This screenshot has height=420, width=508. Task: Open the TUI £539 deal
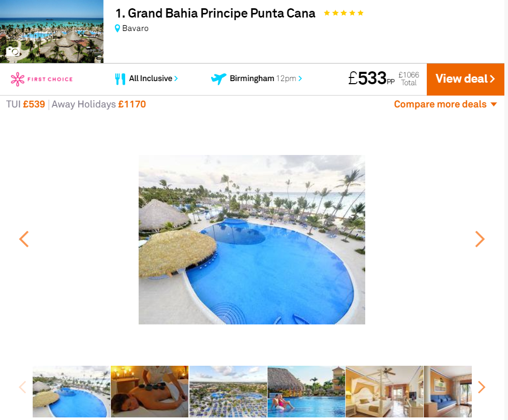[25, 104]
